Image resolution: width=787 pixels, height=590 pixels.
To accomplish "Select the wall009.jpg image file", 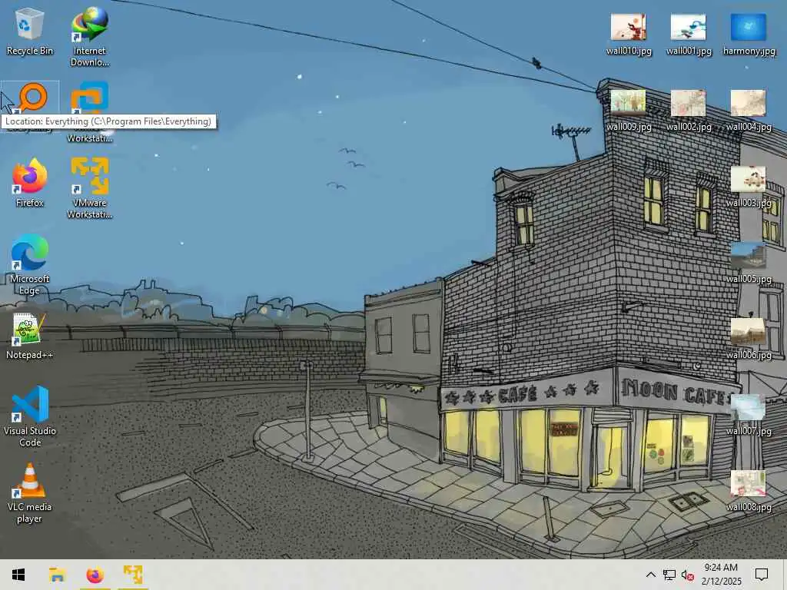I will pyautogui.click(x=629, y=111).
